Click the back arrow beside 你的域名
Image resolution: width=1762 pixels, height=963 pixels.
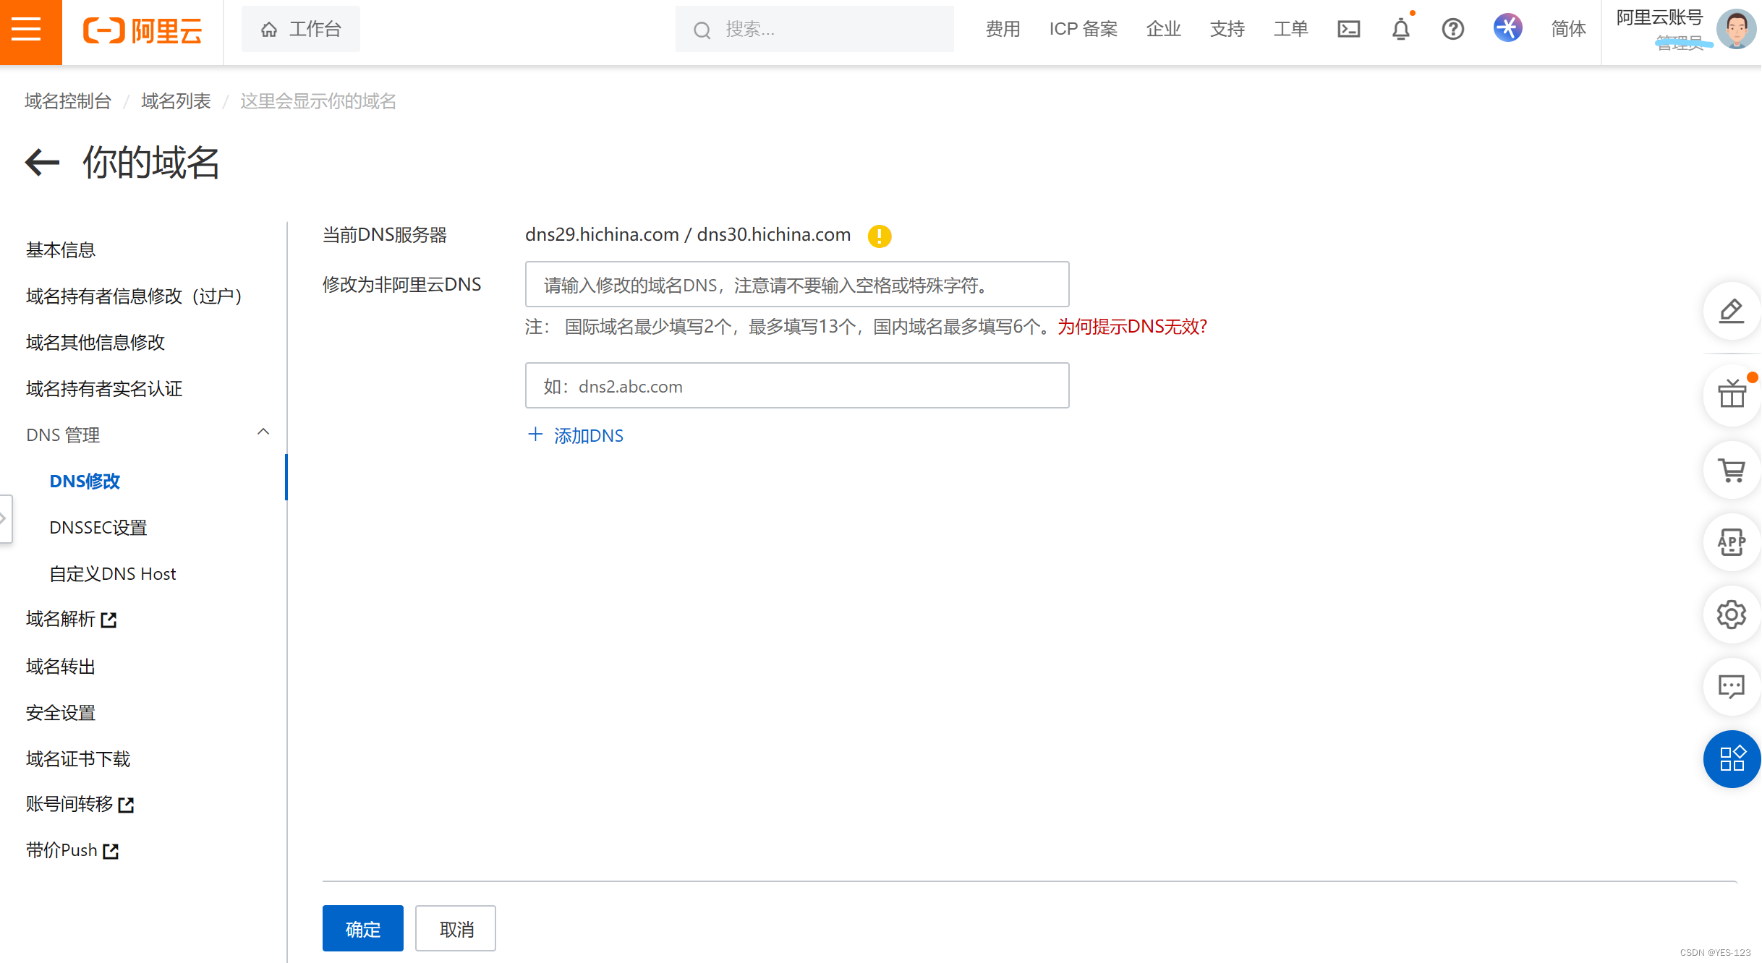point(42,162)
